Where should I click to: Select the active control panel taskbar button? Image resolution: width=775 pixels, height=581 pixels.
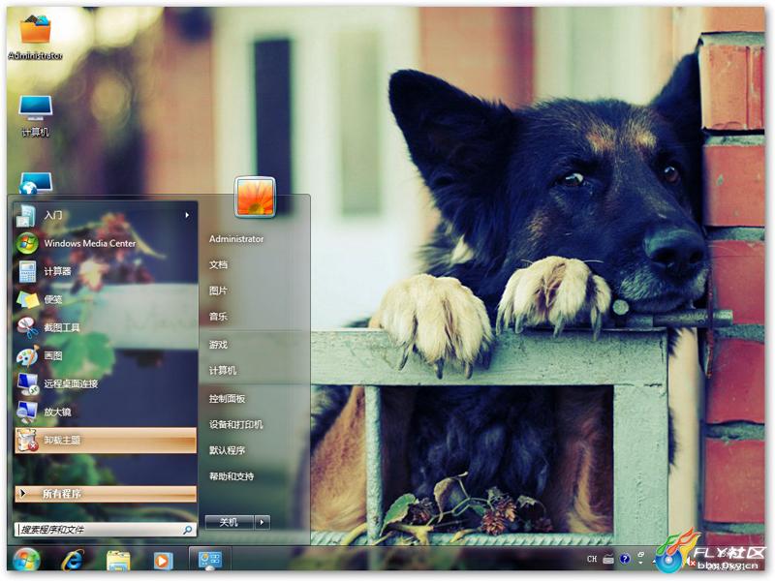click(209, 561)
